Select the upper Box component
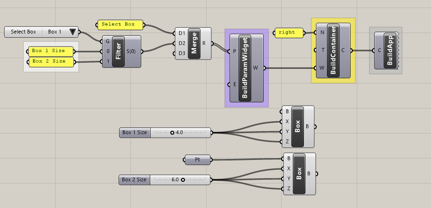431x208 pixels. pos(298,126)
